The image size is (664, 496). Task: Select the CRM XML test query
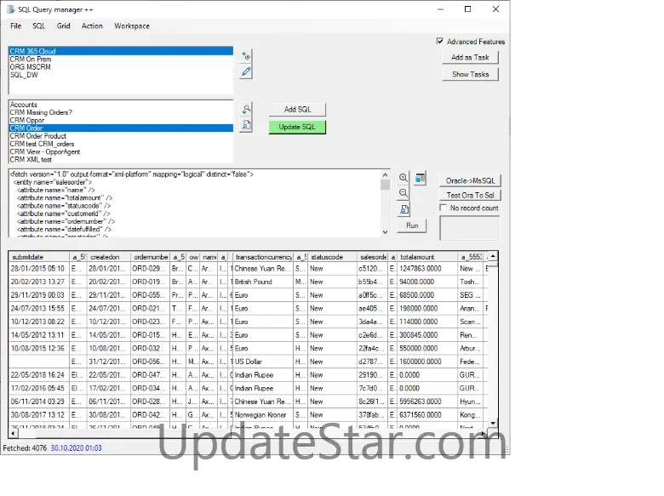[121, 160]
